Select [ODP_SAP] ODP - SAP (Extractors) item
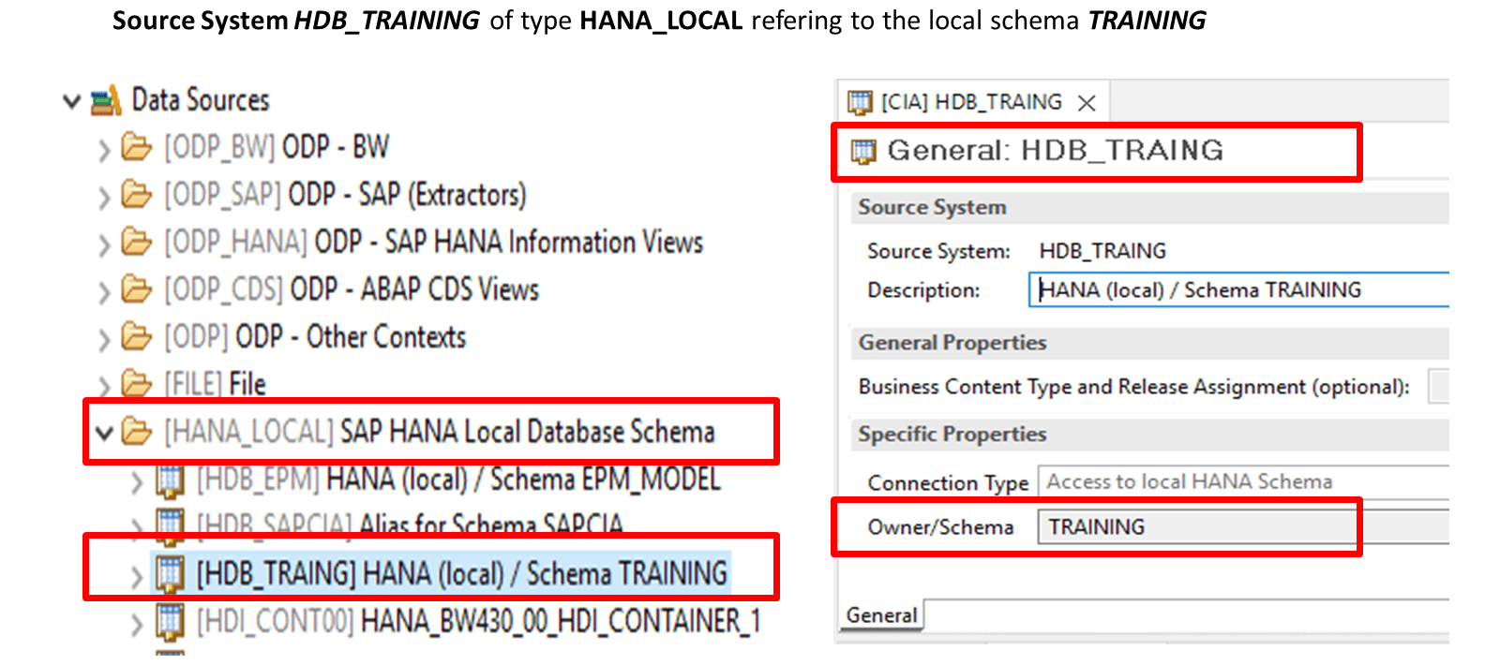 pos(345,195)
